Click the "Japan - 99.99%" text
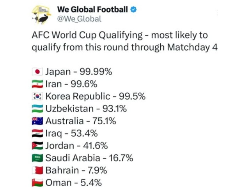This screenshot has height=194, width=234. point(79,71)
